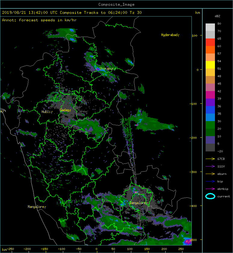This screenshot has width=233, height=253.
Task: Pick the bright yellow 51–54 dBZ swatch
Action: click(210, 65)
